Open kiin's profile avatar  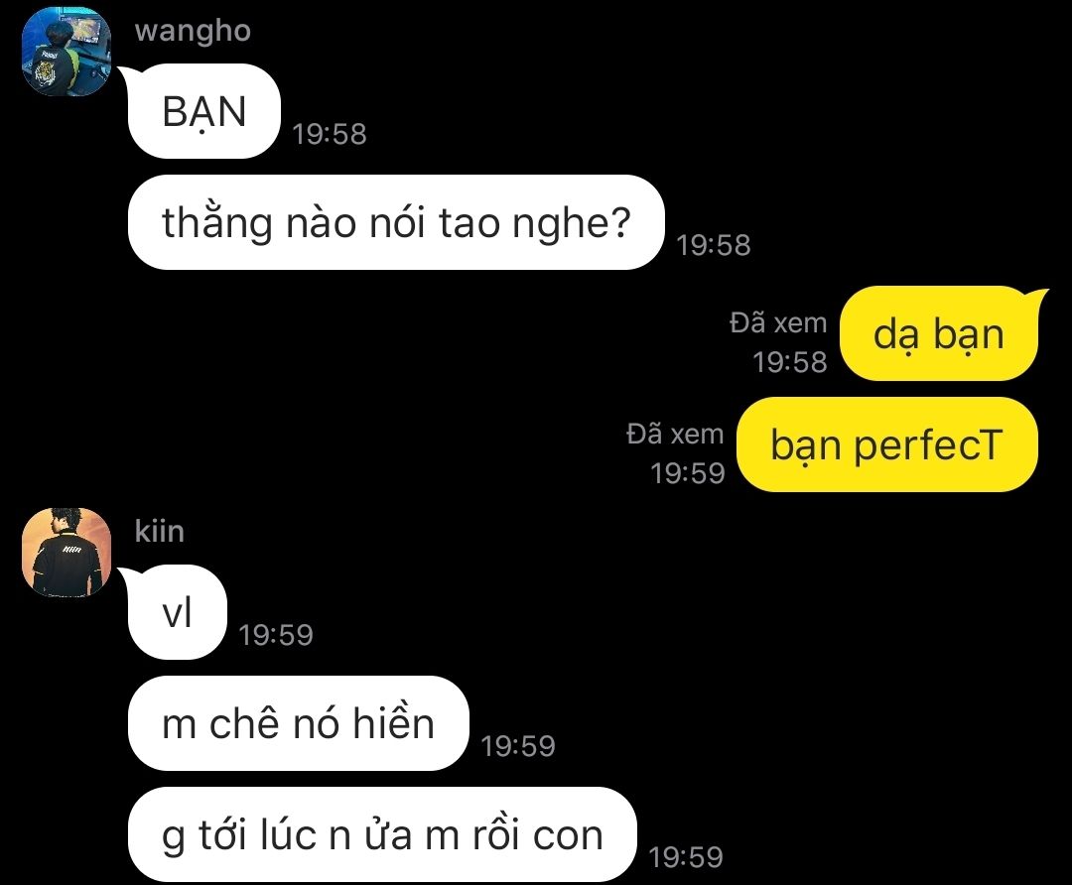pyautogui.click(x=67, y=553)
